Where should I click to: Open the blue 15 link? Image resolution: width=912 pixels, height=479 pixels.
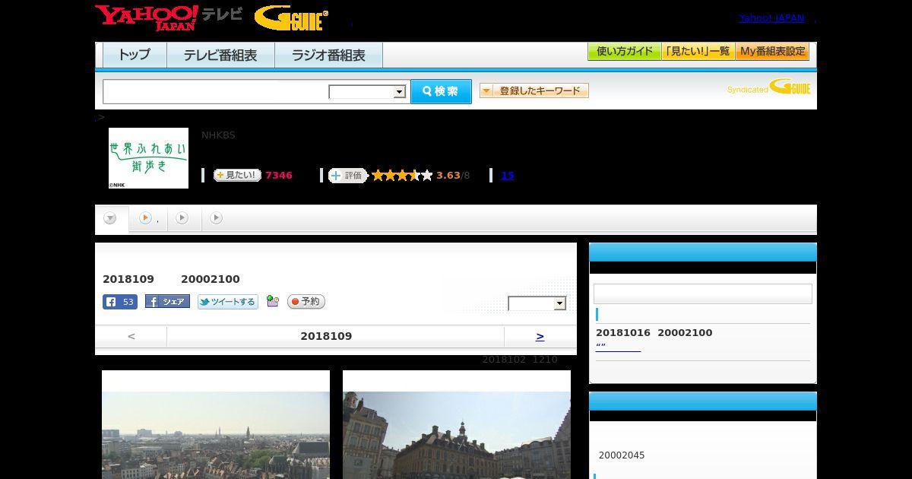click(508, 176)
